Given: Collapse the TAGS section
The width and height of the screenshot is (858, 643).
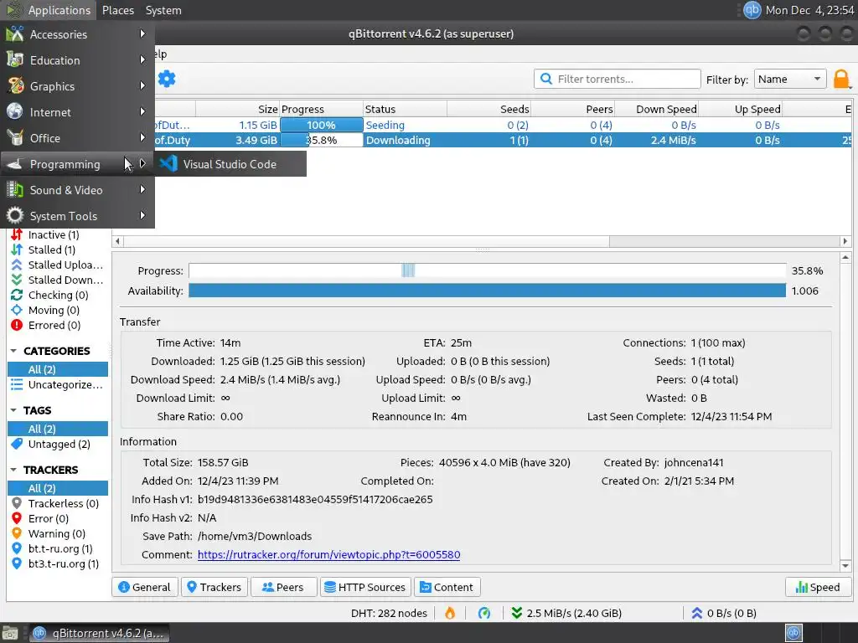Looking at the screenshot, I should click(13, 410).
